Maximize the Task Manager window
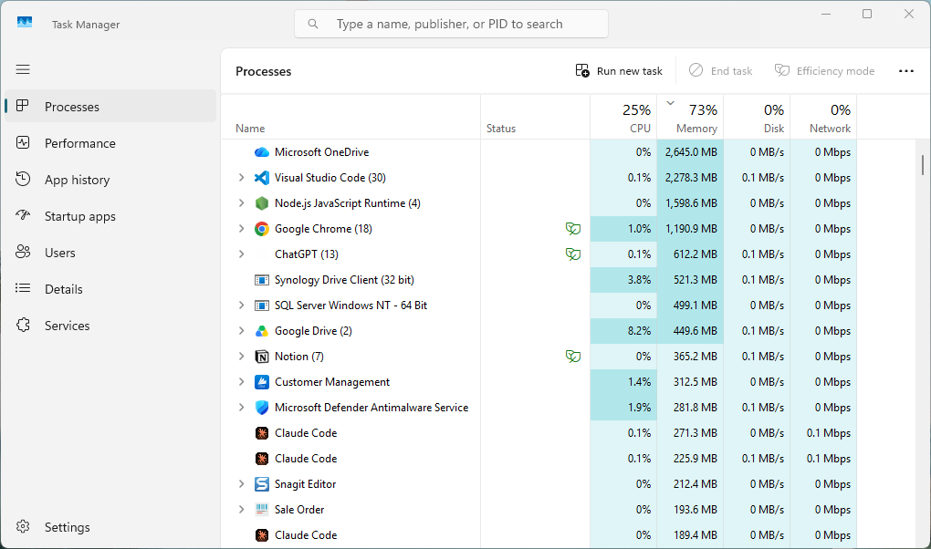This screenshot has height=549, width=931. 867,14
